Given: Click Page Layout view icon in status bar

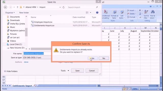Looking at the screenshot, I should coord(127,89).
